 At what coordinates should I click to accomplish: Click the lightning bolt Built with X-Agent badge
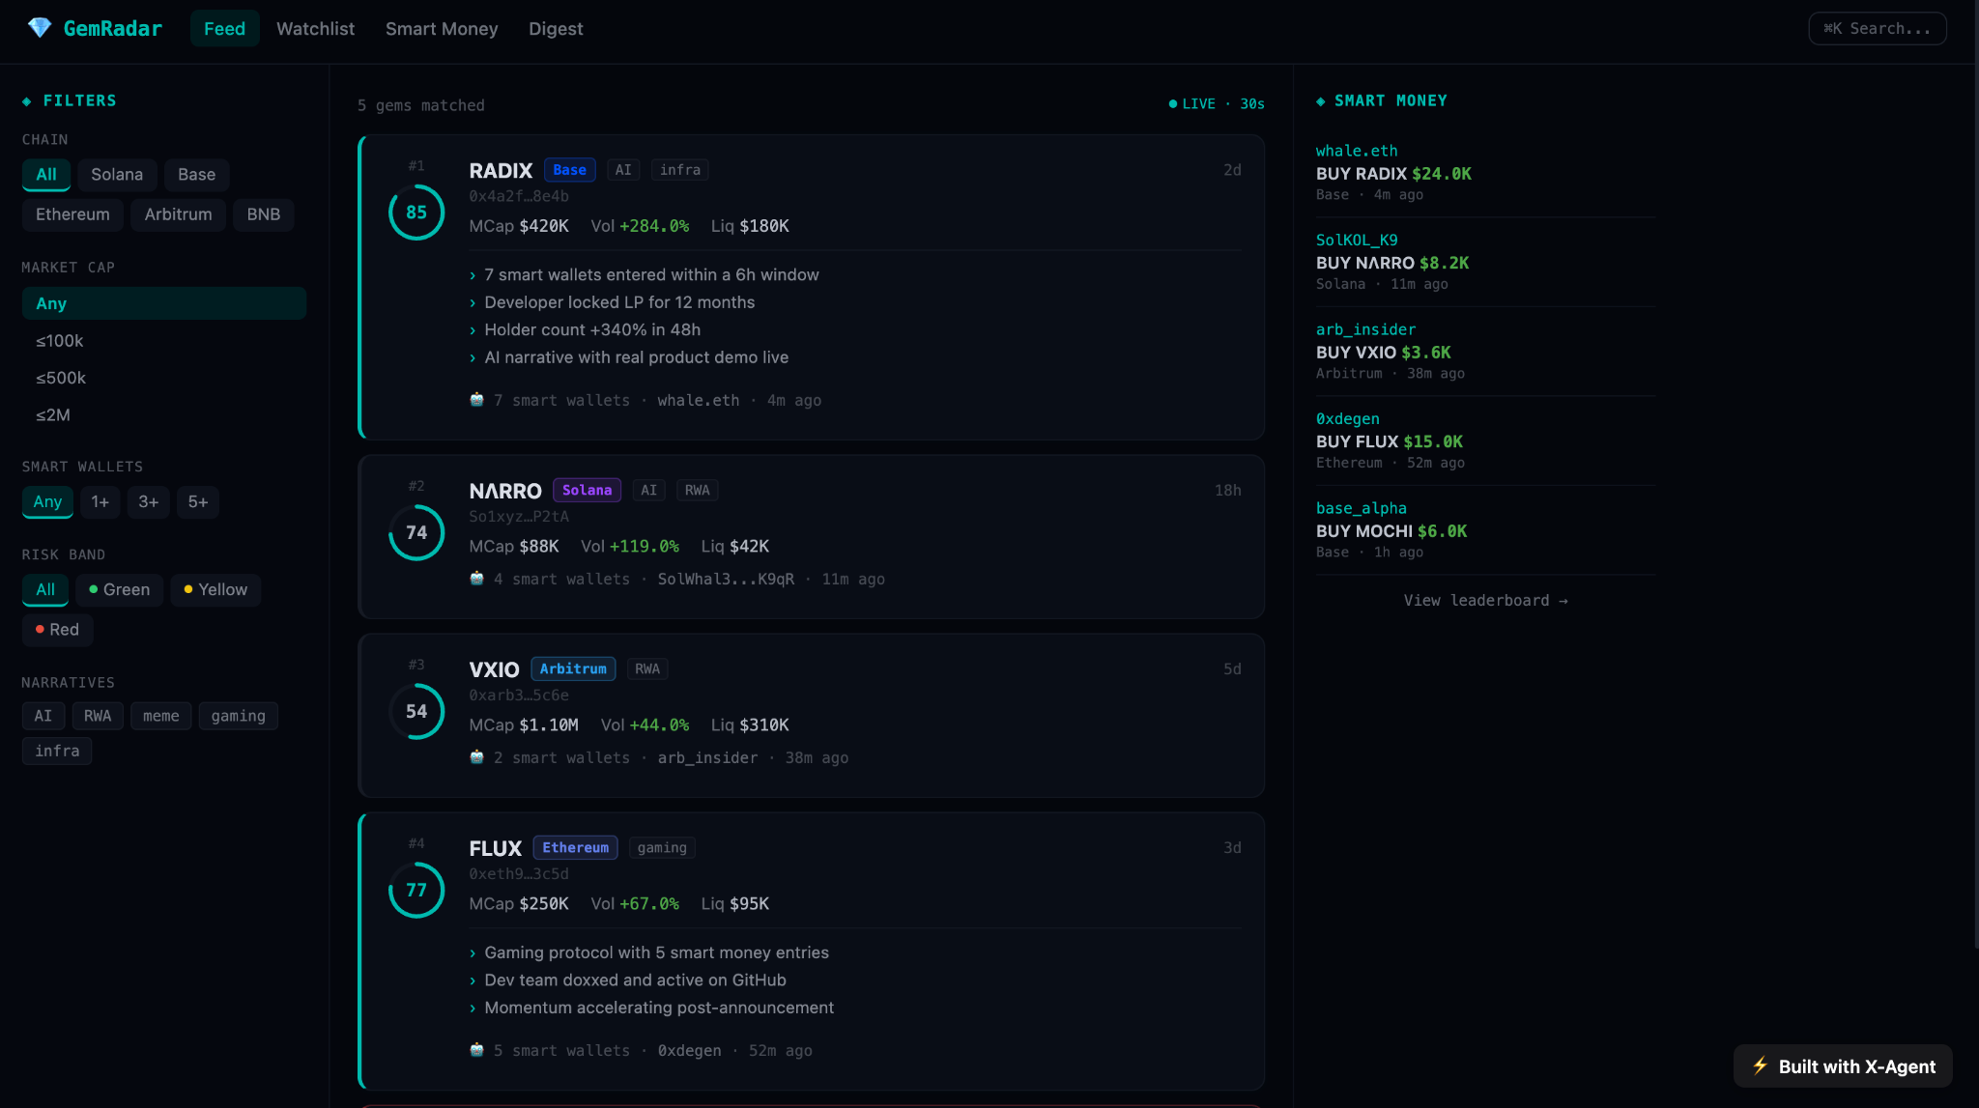pyautogui.click(x=1843, y=1065)
